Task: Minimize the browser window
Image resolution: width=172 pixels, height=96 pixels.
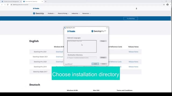Action: 162,1
